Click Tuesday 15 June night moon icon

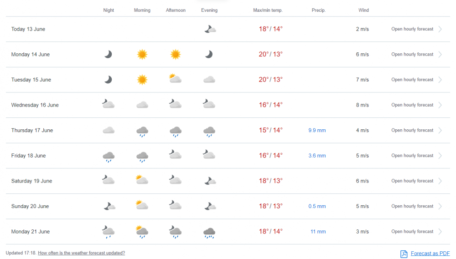(x=108, y=80)
